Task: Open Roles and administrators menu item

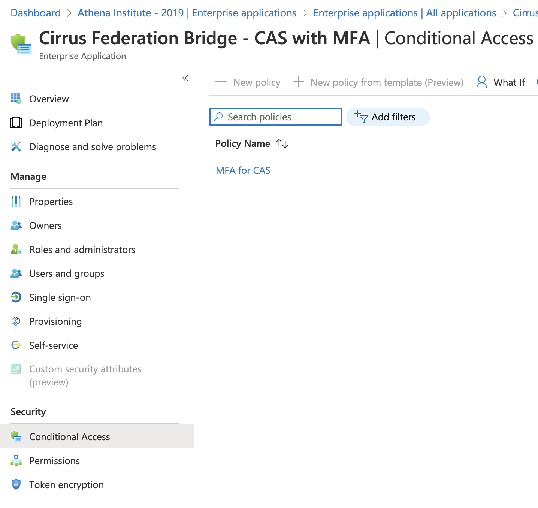Action: [x=82, y=250]
